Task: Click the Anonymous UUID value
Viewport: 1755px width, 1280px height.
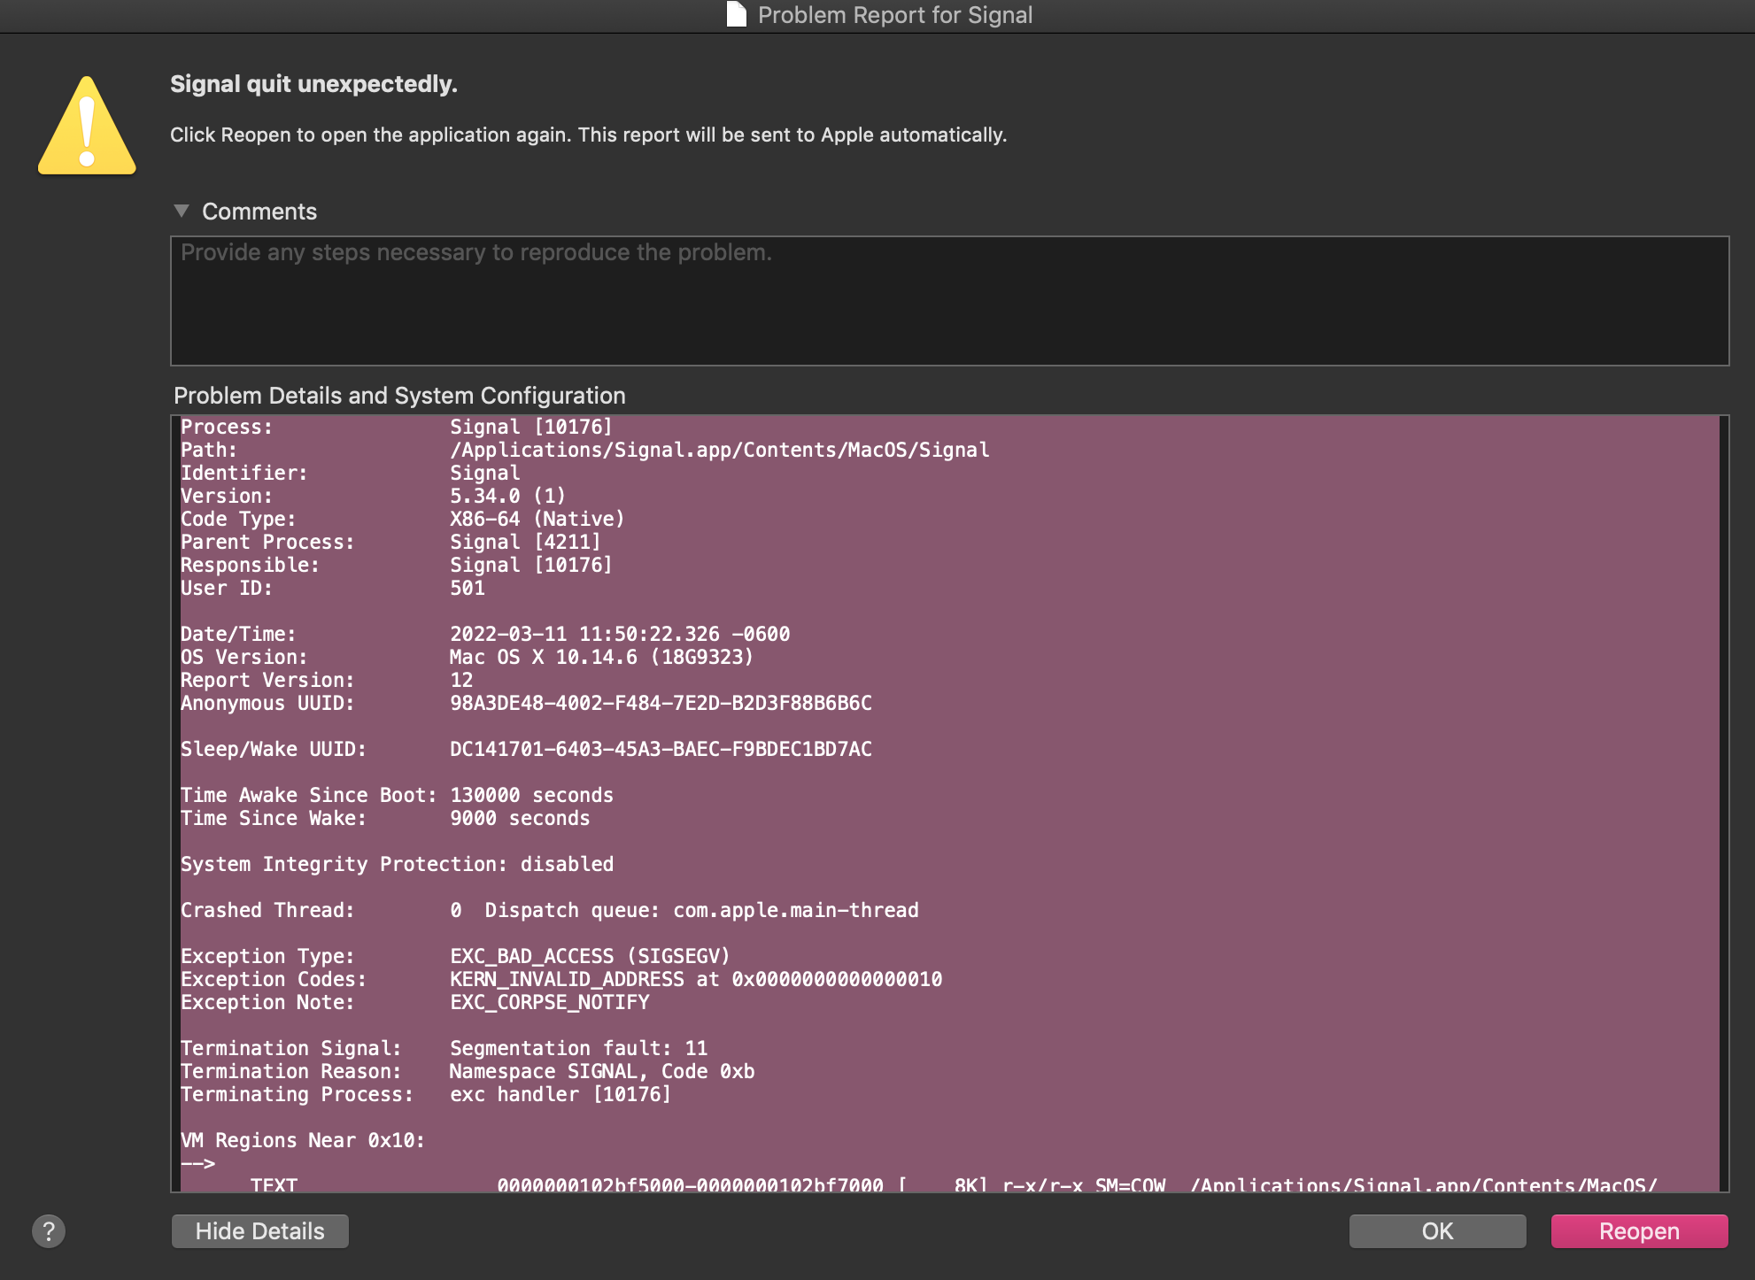Action: tap(660, 703)
